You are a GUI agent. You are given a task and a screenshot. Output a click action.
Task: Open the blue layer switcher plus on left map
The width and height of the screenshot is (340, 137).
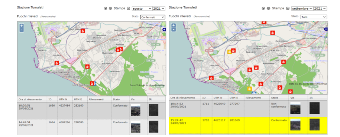coord(164,30)
